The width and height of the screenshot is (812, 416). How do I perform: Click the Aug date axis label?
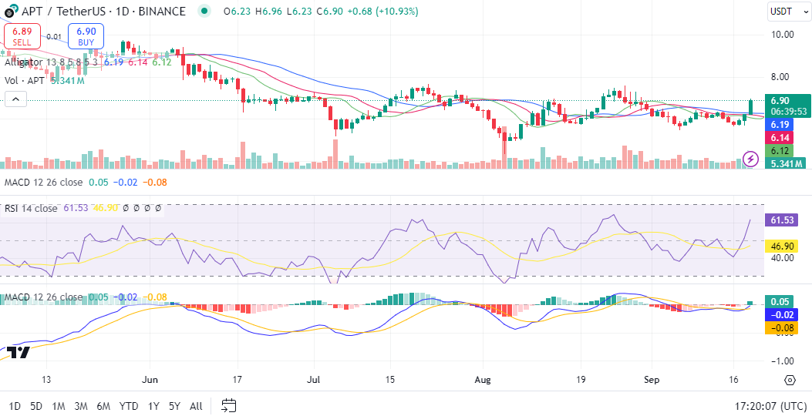(482, 380)
